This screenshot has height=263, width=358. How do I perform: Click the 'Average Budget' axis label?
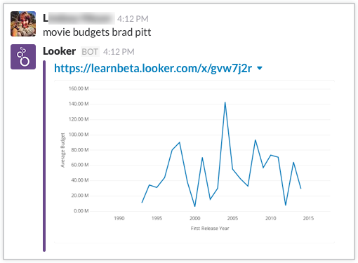62,150
